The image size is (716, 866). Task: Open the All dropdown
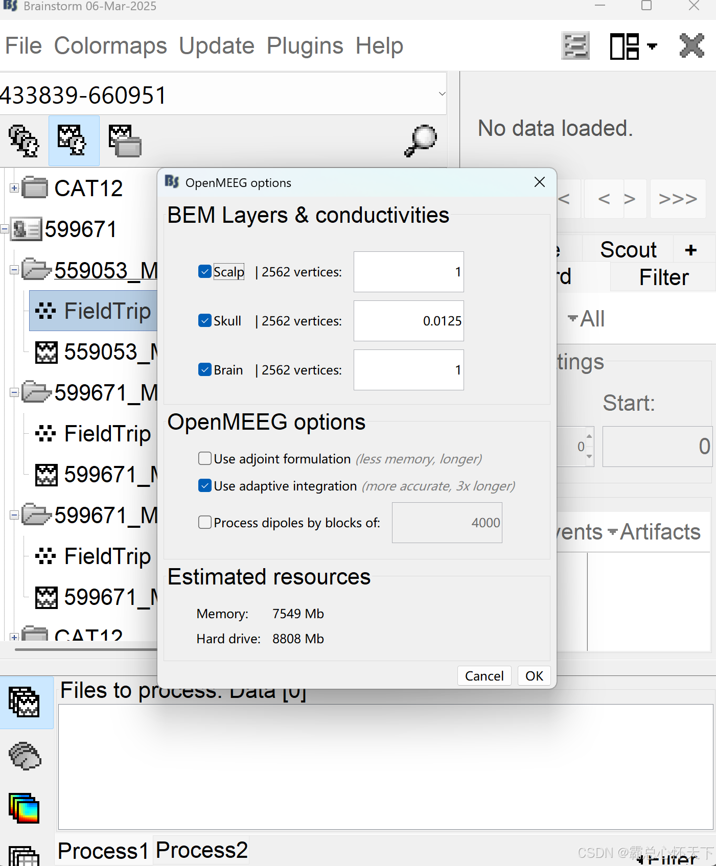[586, 319]
